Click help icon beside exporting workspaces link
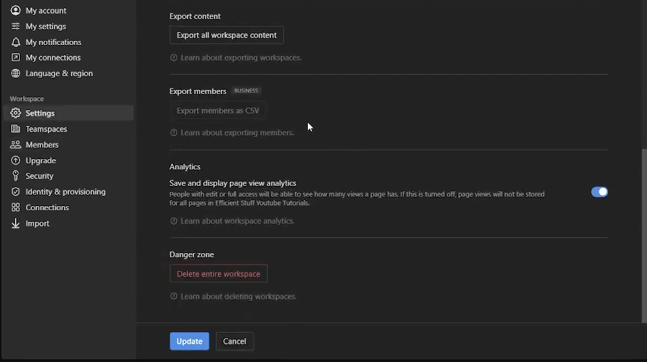This screenshot has width=647, height=362. (x=174, y=58)
